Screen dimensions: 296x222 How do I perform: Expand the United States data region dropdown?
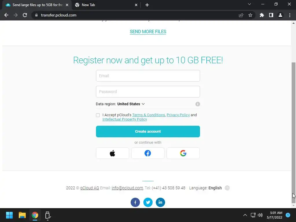coord(131,104)
